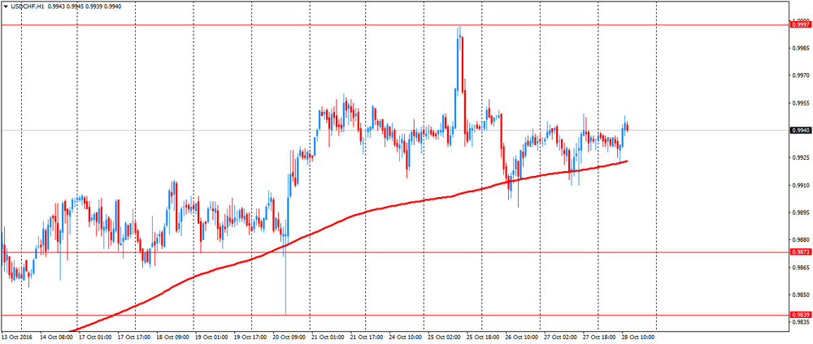The height and width of the screenshot is (344, 813).
Task: Click the 21 Oct 01:00 time label
Action: (x=328, y=336)
